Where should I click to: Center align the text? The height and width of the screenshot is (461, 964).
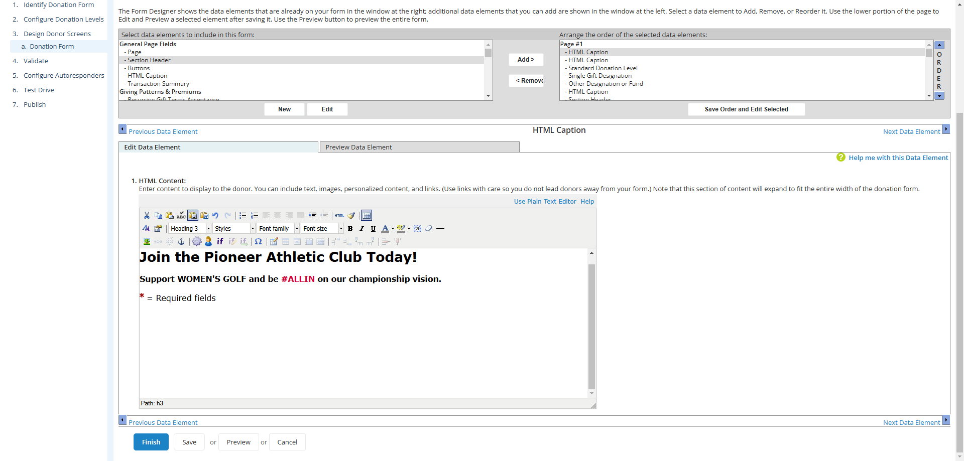[278, 215]
